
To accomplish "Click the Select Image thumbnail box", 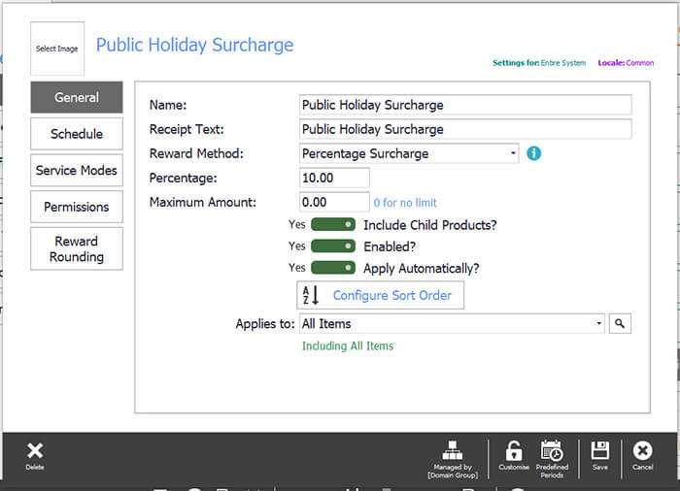I will coord(57,49).
